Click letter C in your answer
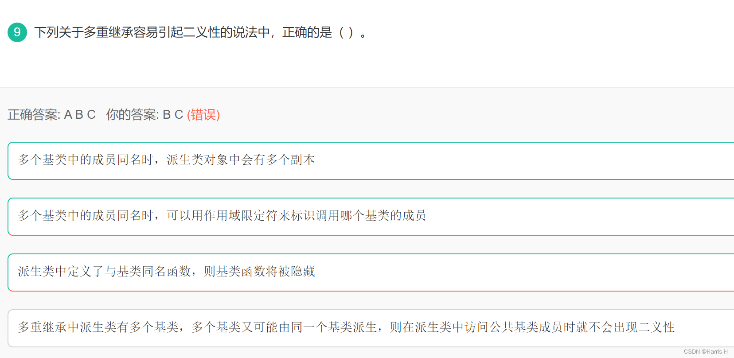Screen dimensions: 734x358 click(x=179, y=115)
